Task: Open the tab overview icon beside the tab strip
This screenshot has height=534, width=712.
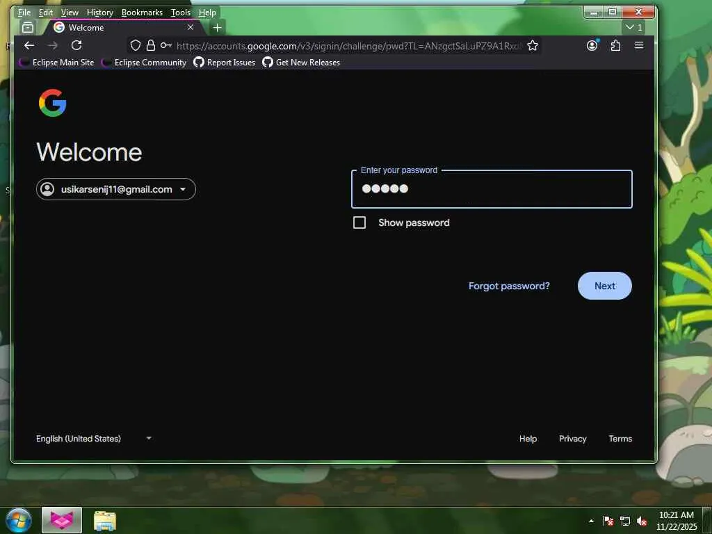Action: point(28,28)
